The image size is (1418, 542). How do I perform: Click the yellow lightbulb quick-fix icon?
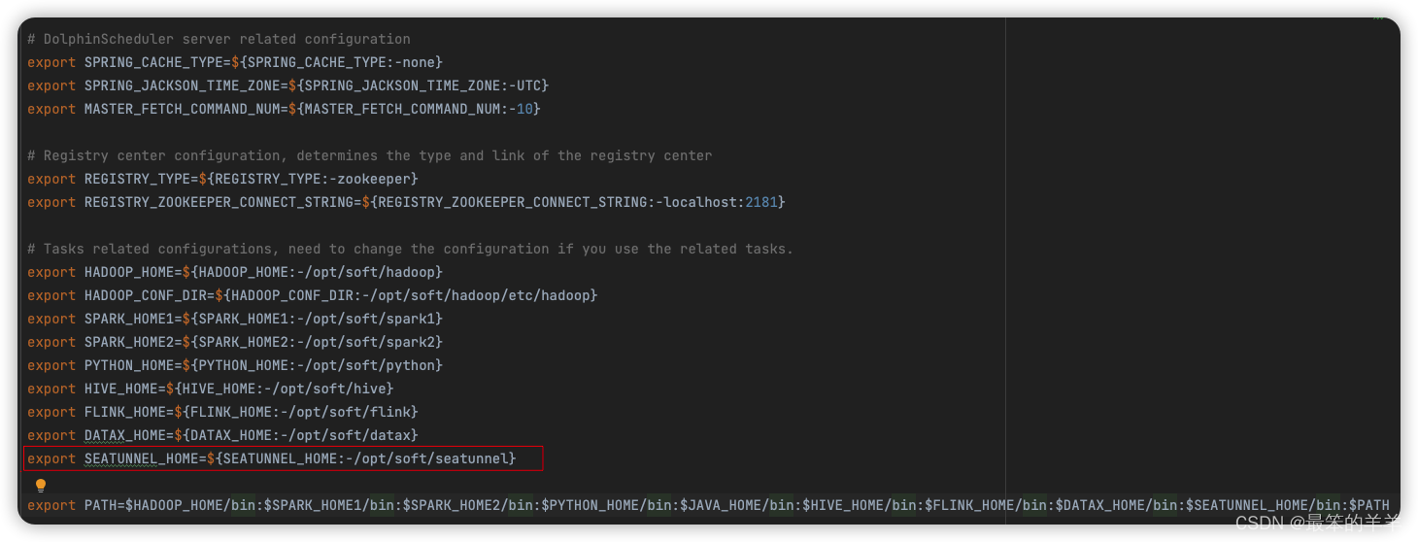tap(41, 484)
